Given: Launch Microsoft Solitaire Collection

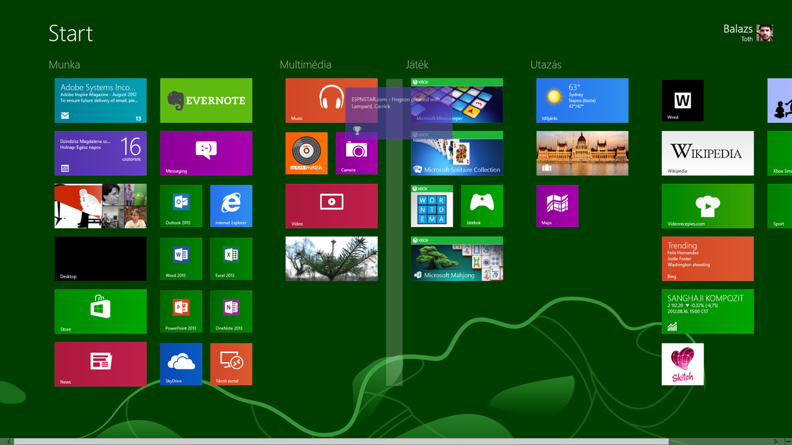Looking at the screenshot, I should coord(457,153).
